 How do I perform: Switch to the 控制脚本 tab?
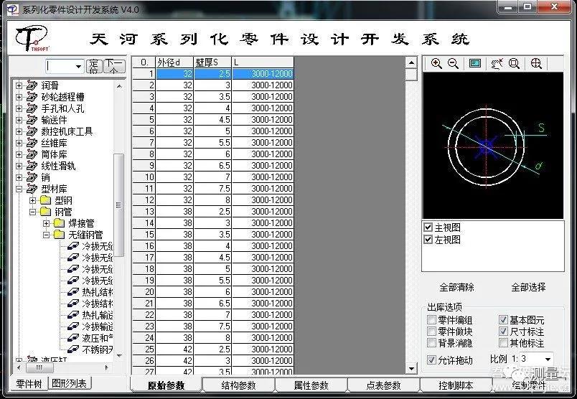pyautogui.click(x=456, y=385)
